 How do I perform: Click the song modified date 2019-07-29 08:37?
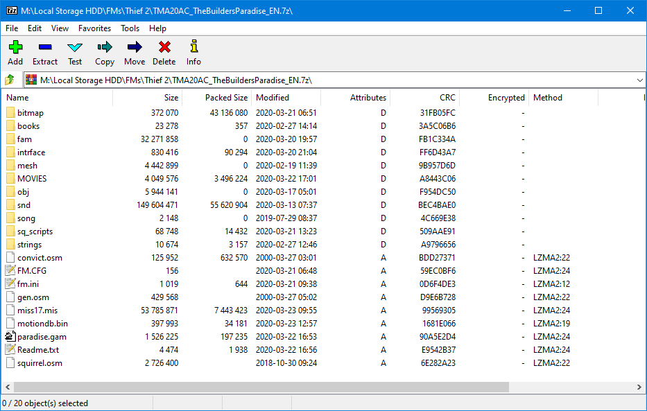[x=286, y=218]
